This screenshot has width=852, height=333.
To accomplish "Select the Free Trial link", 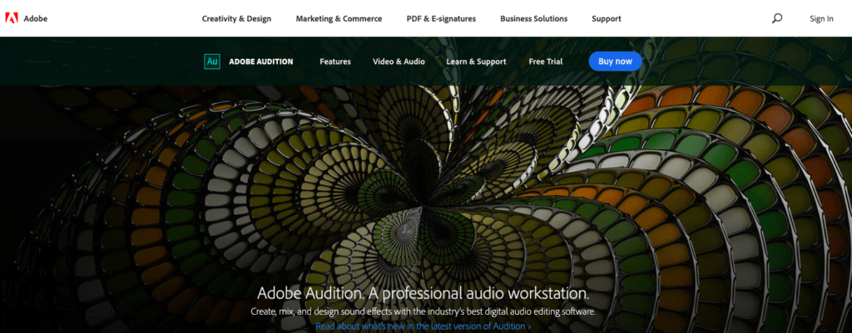I will coord(546,61).
